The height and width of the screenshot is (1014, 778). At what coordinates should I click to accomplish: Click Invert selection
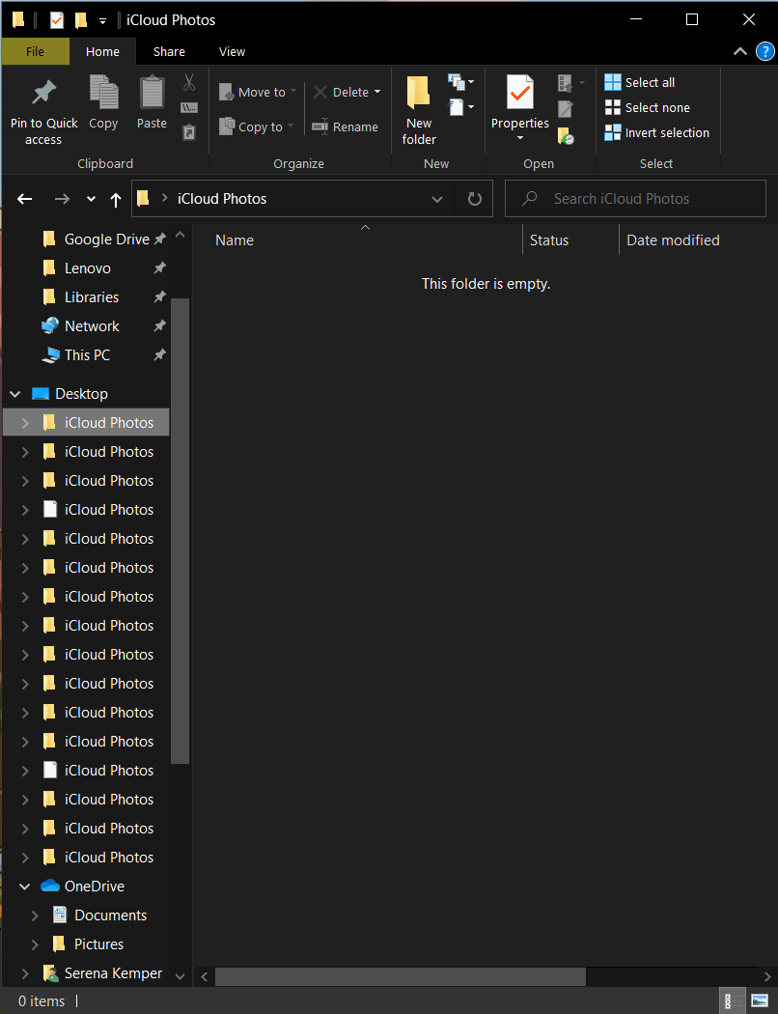click(657, 132)
